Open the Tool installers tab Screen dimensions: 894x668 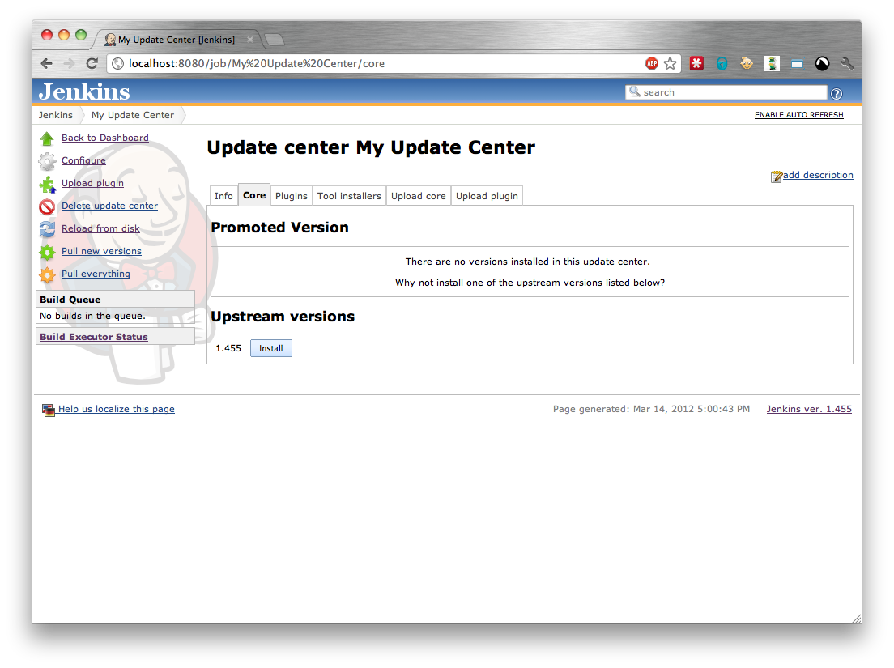tap(349, 195)
